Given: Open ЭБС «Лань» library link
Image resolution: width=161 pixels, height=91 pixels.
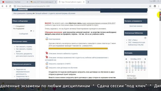Looking at the screenshot, I should pos(133,40).
